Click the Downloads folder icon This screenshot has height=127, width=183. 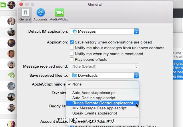75,75
